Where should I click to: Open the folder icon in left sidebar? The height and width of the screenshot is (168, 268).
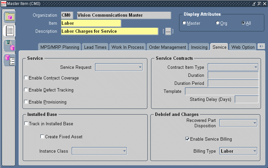click(10, 17)
